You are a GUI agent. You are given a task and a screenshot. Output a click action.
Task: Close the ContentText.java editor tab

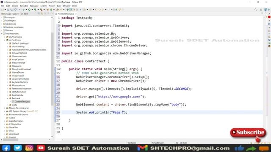[x=76, y=14]
